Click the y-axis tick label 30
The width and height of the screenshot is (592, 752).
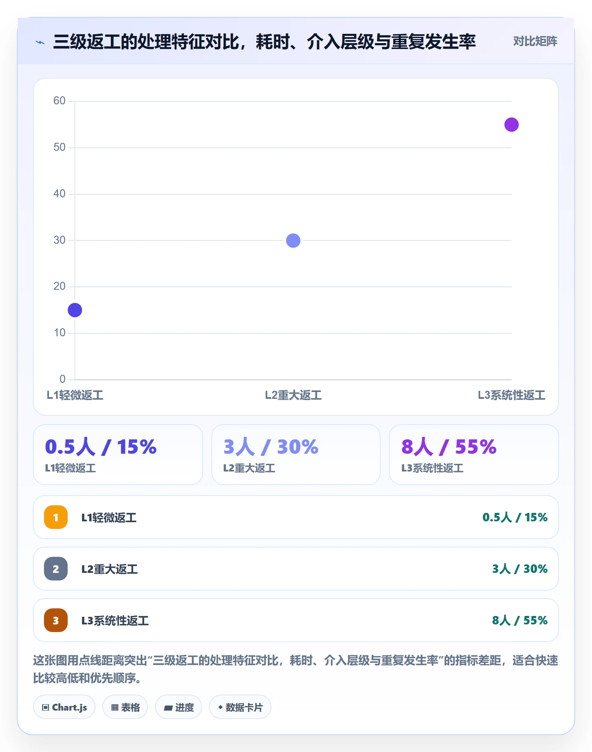[59, 240]
